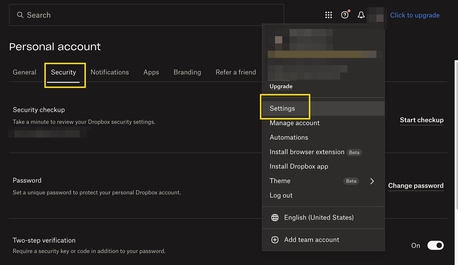Click the Security checkup label
The width and height of the screenshot is (458, 265).
[39, 110]
